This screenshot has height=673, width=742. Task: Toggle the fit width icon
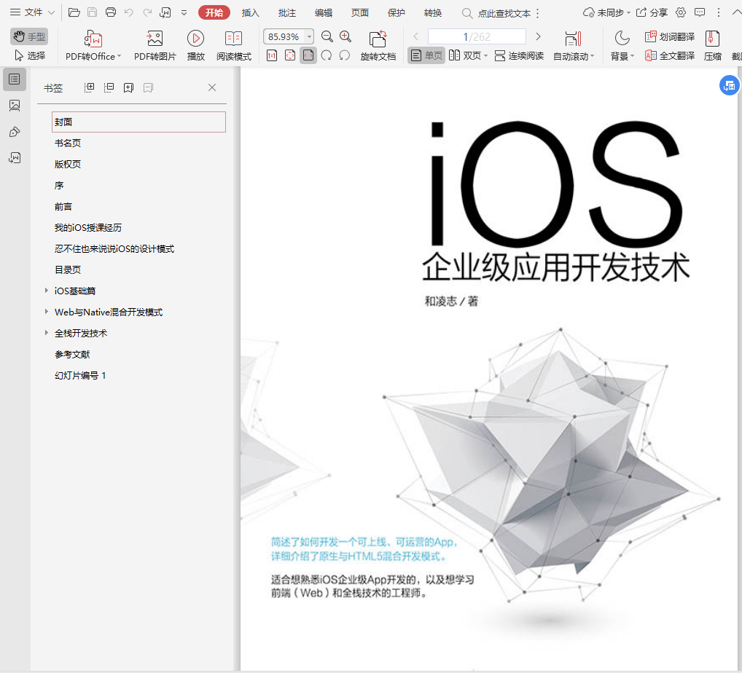tap(308, 56)
